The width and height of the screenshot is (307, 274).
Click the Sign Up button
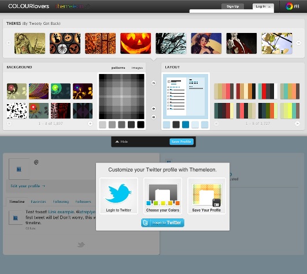[x=232, y=6]
